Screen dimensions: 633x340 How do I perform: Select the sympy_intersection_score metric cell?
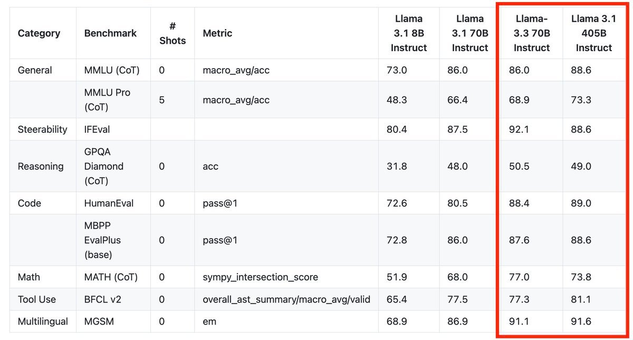(x=261, y=277)
